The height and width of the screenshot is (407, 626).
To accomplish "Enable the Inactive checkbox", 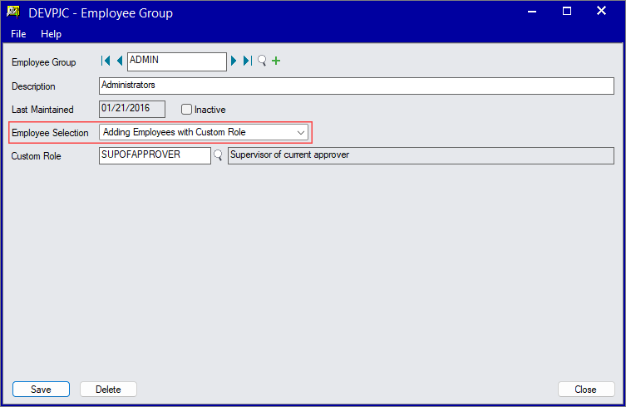I will (187, 109).
